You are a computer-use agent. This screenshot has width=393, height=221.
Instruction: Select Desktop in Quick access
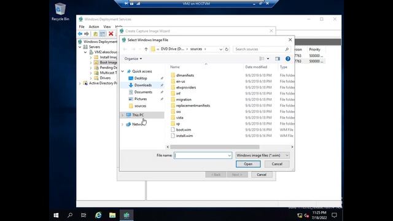(x=141, y=78)
